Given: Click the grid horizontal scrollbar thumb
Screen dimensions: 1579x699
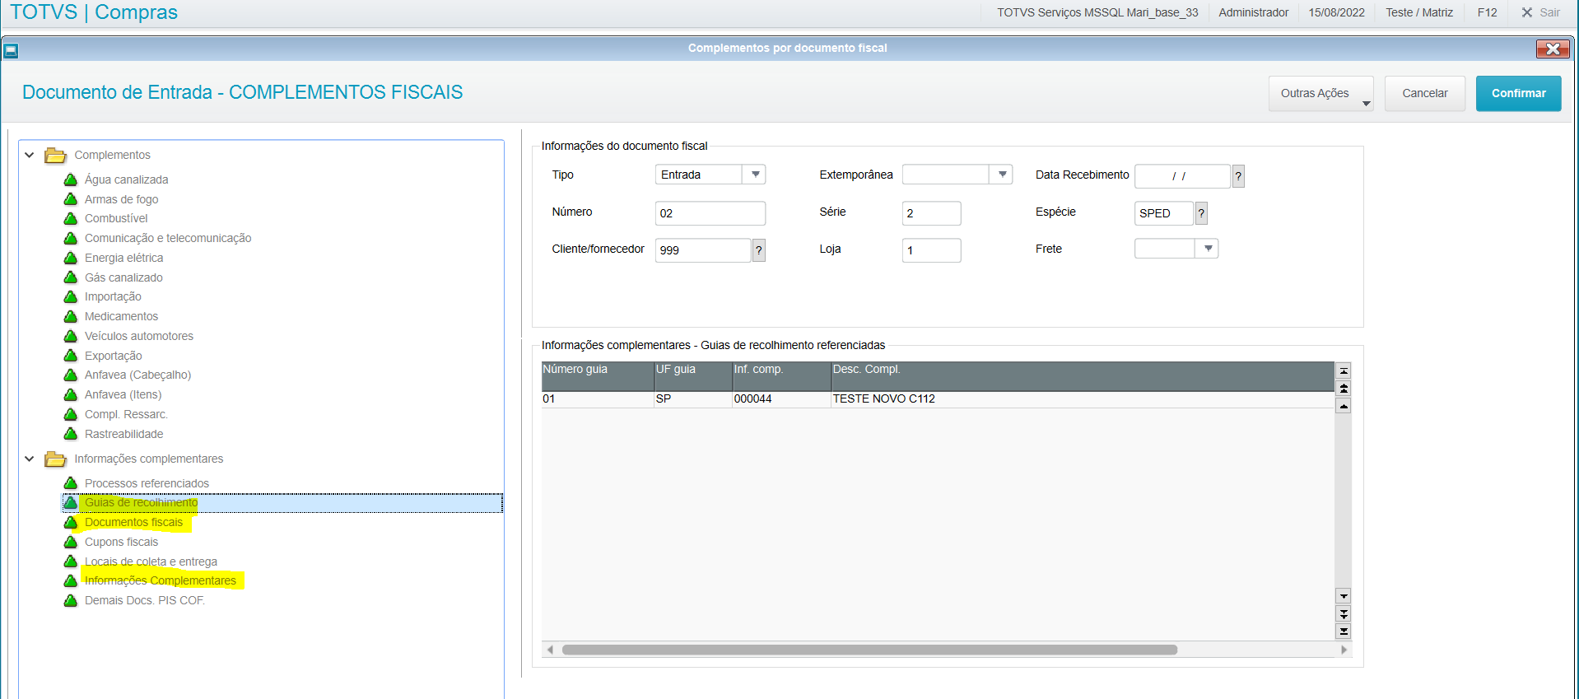Looking at the screenshot, I should pos(869,650).
